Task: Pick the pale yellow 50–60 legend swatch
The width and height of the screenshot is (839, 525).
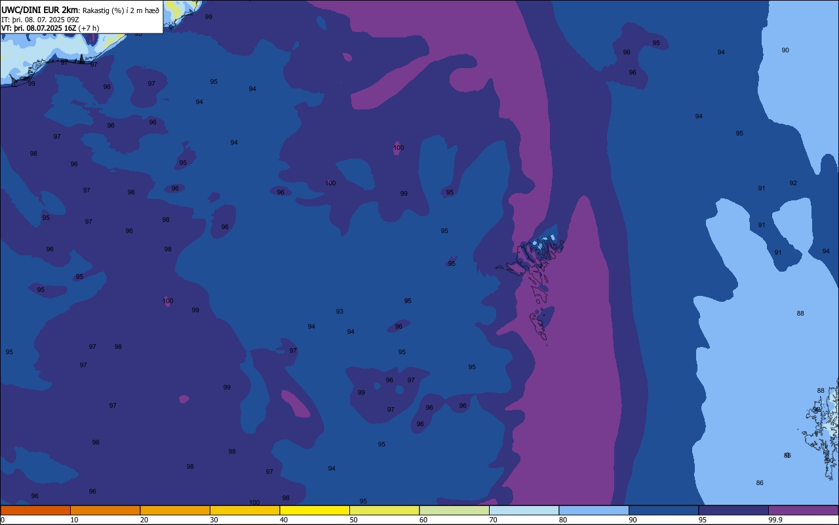Action: click(384, 510)
